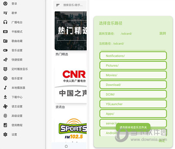Open the 广播电台 menu entry
175x149 pixels.
coord(17,22)
